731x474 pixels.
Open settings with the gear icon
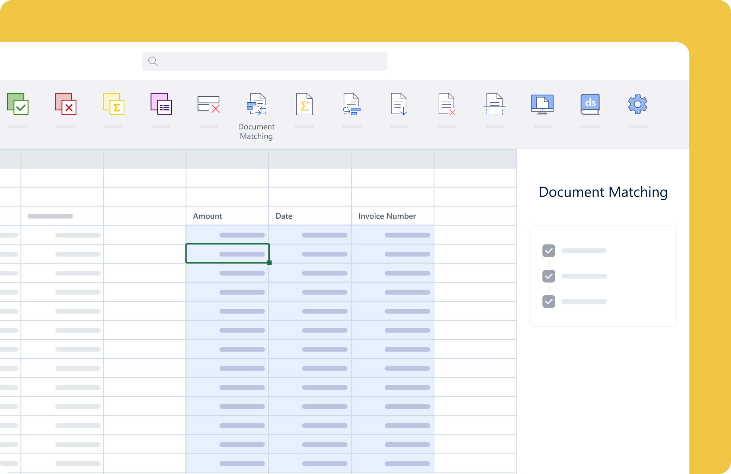pos(637,104)
